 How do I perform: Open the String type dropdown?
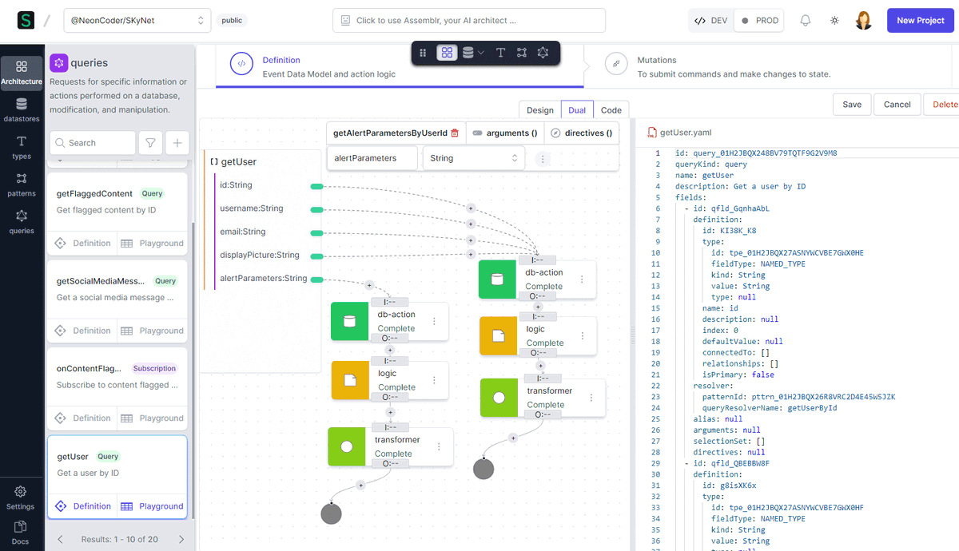[x=474, y=158]
